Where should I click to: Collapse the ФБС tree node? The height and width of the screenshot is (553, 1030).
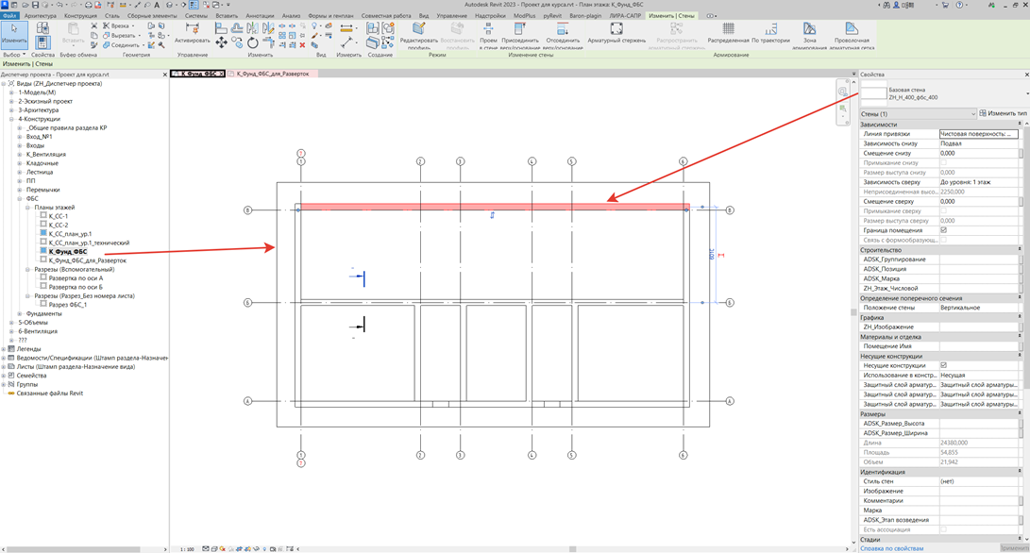click(20, 198)
